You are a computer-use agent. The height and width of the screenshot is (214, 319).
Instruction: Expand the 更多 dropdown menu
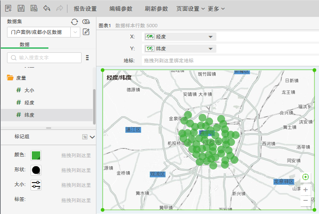pyautogui.click(x=216, y=9)
